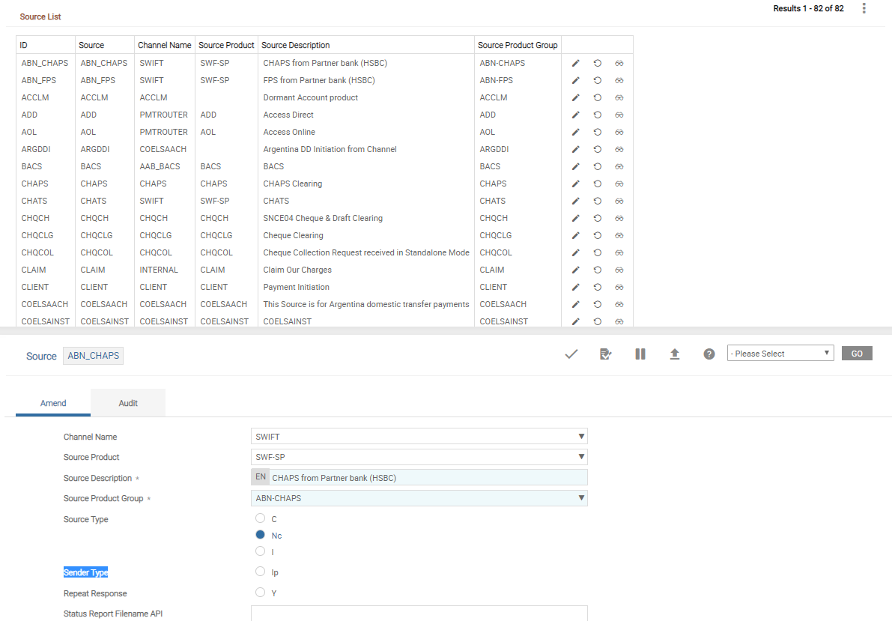
Task: Click the checkmark save icon in Source toolbar
Action: click(x=571, y=354)
